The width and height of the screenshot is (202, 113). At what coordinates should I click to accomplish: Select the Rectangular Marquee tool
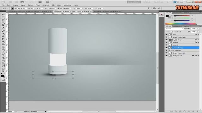point(3,17)
